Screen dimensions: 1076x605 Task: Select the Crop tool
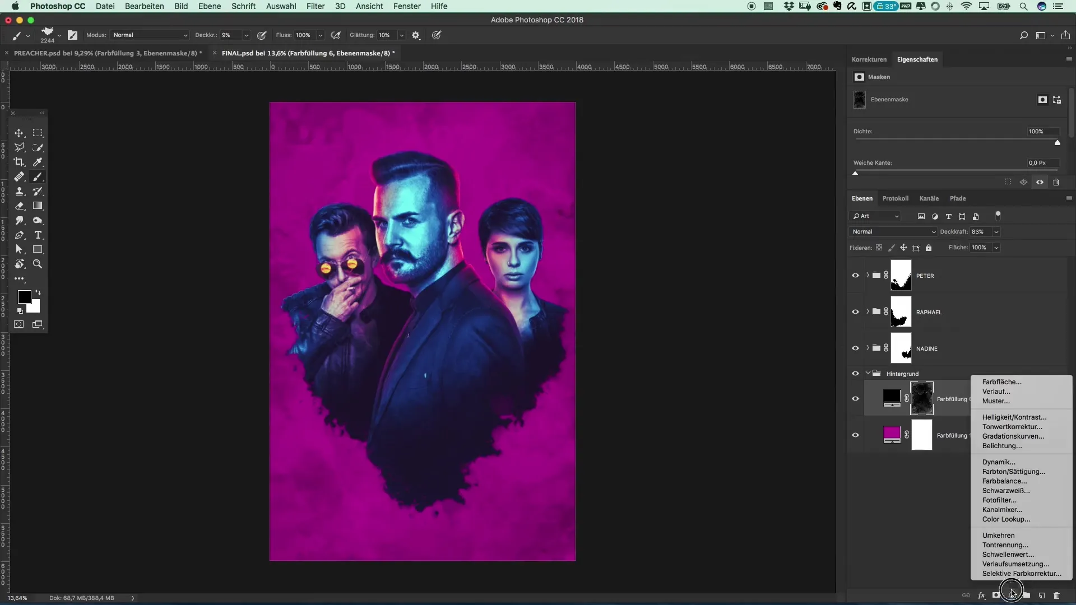pos(19,162)
